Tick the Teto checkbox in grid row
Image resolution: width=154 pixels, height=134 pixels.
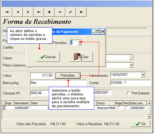point(126,108)
